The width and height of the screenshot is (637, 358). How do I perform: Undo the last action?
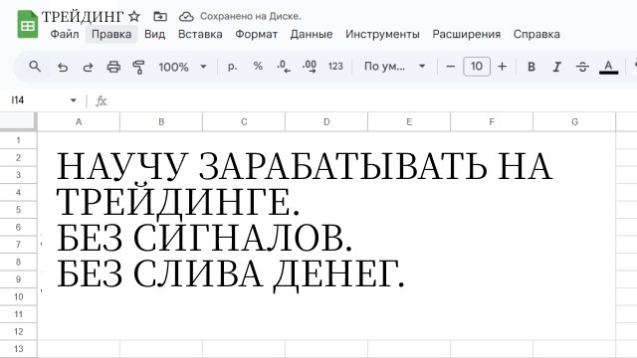pyautogui.click(x=63, y=67)
